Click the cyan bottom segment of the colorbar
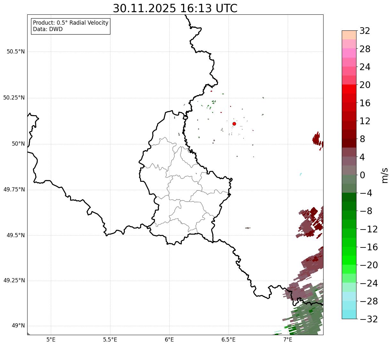Viewport: 392px width, 346px height. pos(349,314)
